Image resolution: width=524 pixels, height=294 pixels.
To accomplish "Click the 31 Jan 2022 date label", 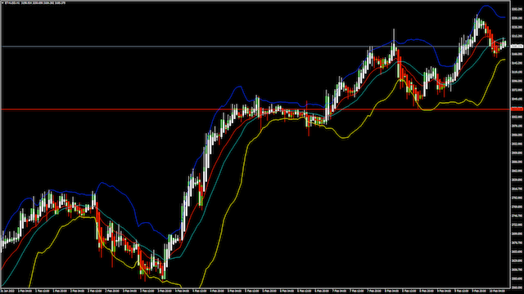I will click(x=7, y=291).
